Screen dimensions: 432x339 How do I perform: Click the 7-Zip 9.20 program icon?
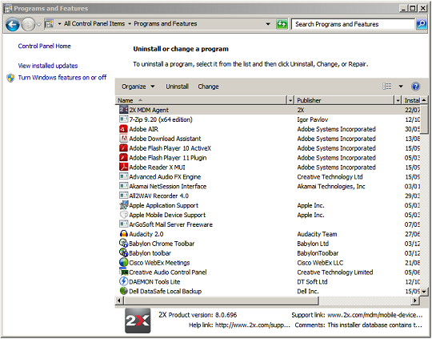[x=123, y=119]
